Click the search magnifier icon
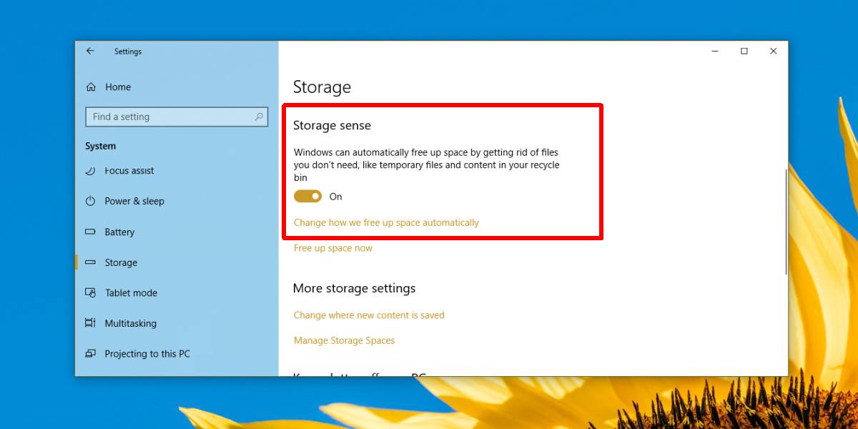Viewport: 858px width, 429px height. point(259,117)
